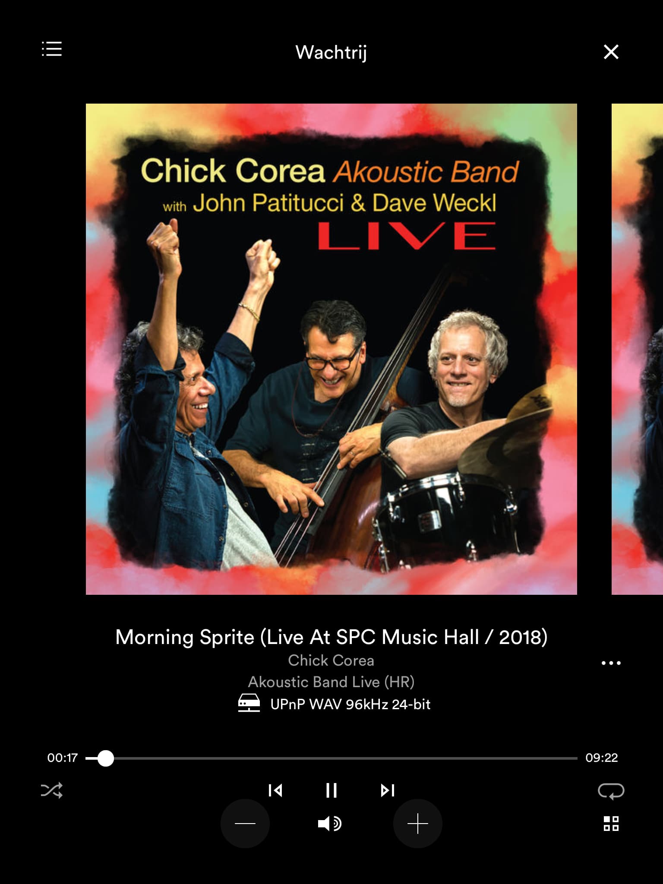Tap the total duration 09:22 label

[602, 758]
